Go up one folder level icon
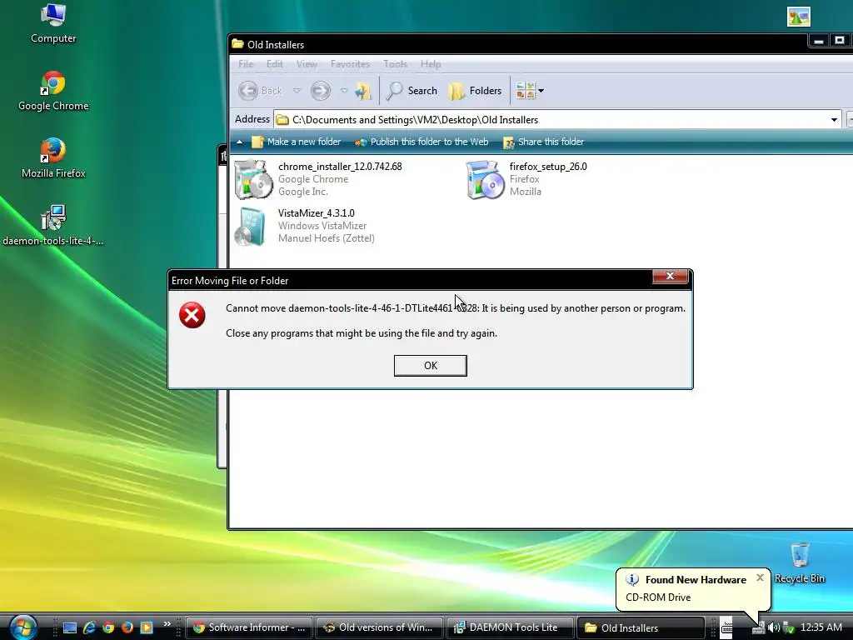This screenshot has width=853, height=640. (x=363, y=91)
